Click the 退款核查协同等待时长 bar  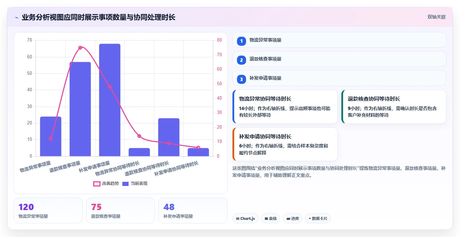click(x=169, y=137)
